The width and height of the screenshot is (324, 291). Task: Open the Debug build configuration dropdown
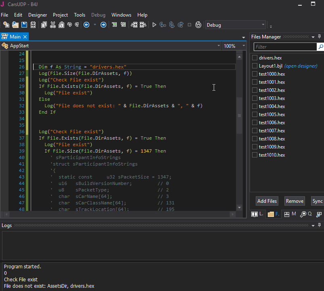(x=236, y=25)
